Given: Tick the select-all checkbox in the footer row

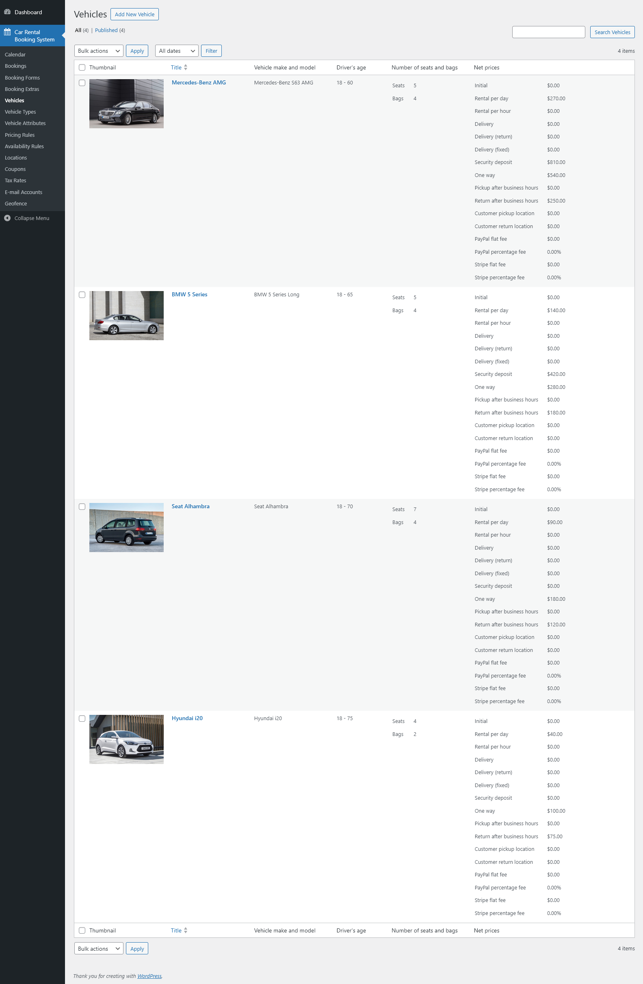Looking at the screenshot, I should pyautogui.click(x=82, y=930).
